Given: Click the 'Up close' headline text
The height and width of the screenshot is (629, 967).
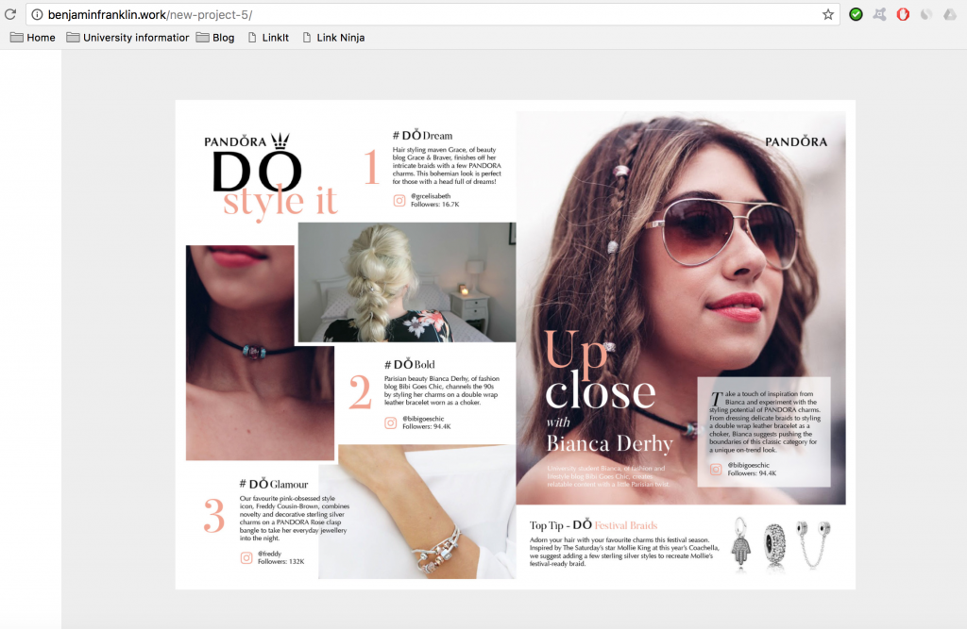Looking at the screenshot, I should tap(600, 371).
